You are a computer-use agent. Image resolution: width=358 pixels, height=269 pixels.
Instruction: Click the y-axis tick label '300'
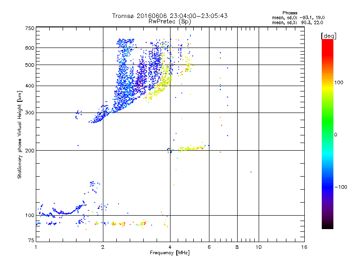30,113
